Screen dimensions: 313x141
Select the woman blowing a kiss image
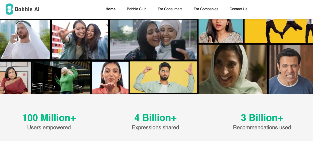point(110,78)
